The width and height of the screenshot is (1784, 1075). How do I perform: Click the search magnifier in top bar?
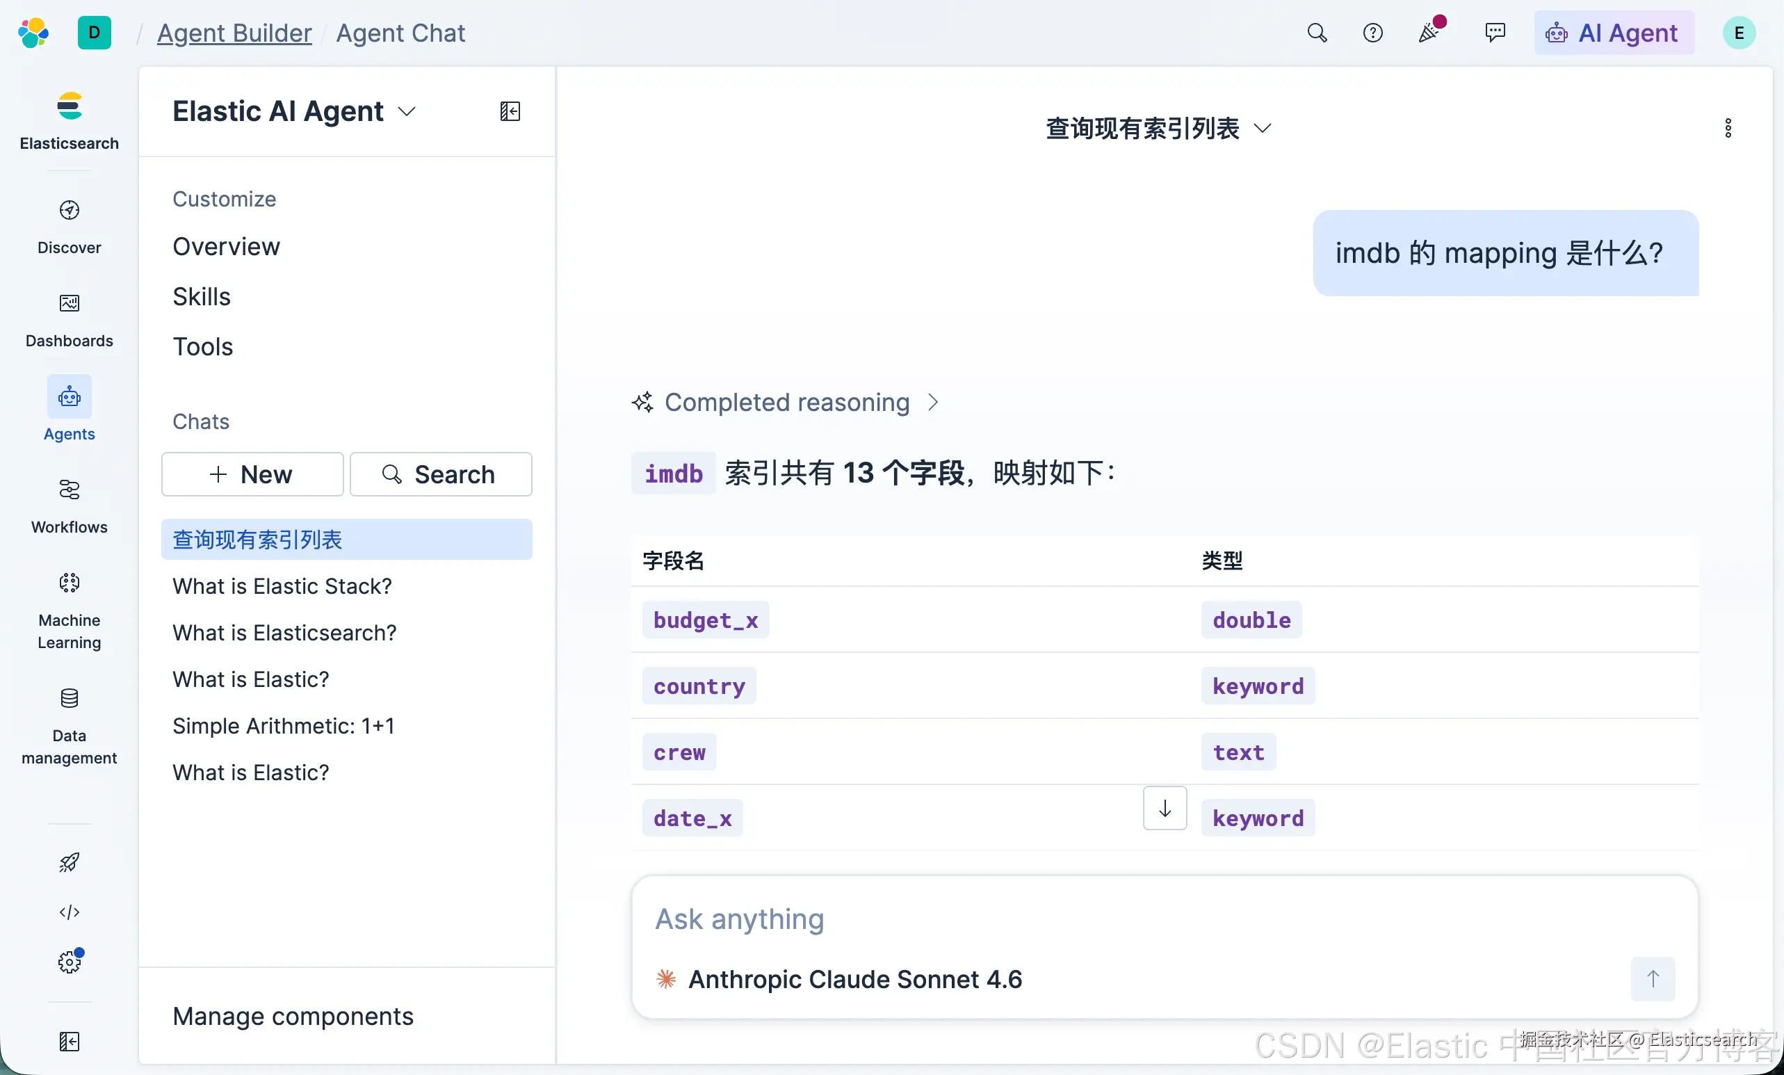pyautogui.click(x=1317, y=33)
